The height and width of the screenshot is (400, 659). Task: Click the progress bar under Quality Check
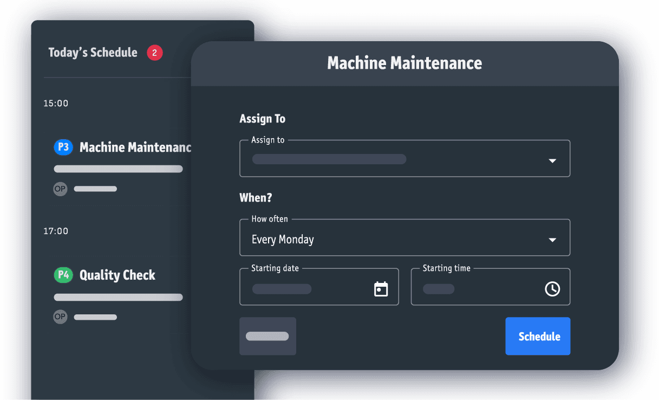pyautogui.click(x=118, y=297)
